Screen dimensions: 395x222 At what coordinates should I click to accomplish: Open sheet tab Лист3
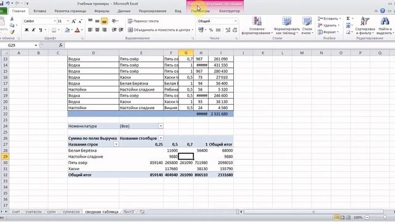pyautogui.click(x=128, y=212)
